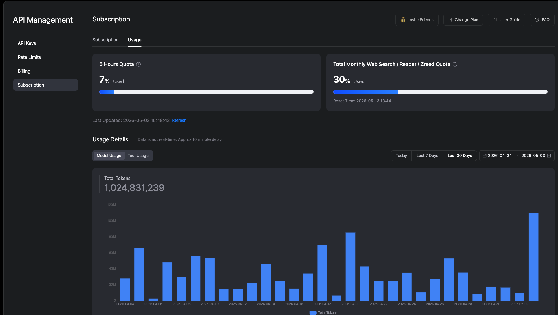This screenshot has height=315, width=558.
Task: Select Subscription in the sidebar
Action: coord(46,85)
